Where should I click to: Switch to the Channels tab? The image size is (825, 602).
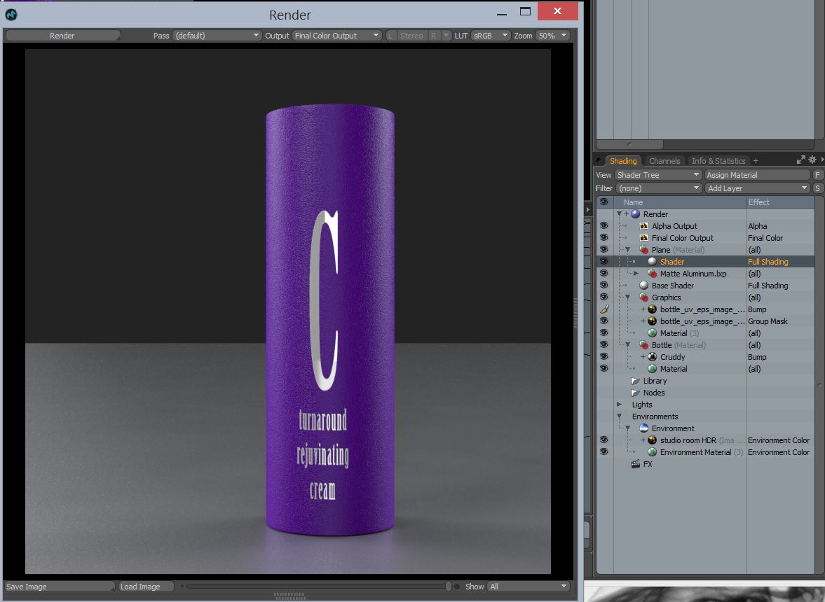(x=664, y=161)
